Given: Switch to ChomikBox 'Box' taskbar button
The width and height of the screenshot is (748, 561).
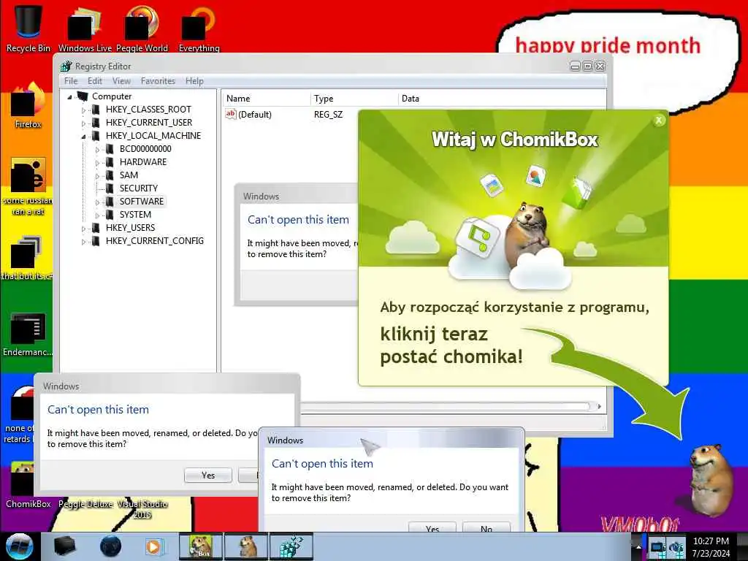Looking at the screenshot, I should [201, 546].
